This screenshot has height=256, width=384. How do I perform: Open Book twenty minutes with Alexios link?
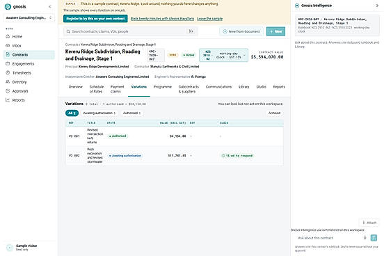click(162, 19)
